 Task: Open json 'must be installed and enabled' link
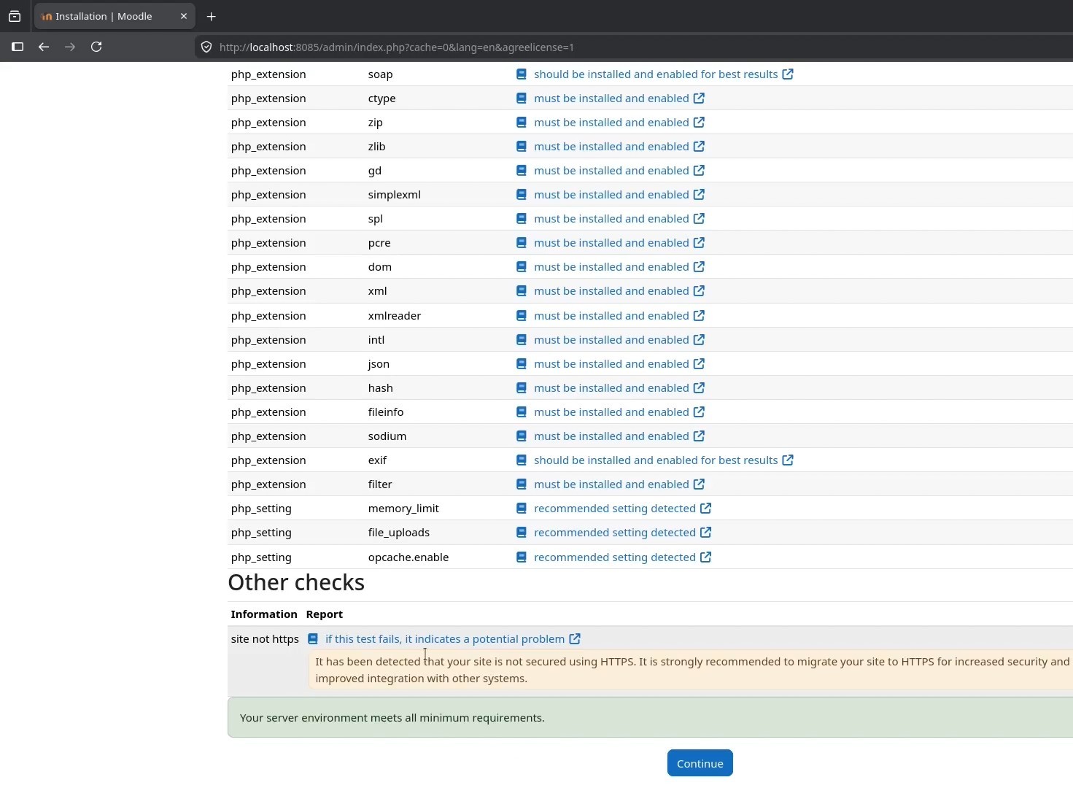611,364
